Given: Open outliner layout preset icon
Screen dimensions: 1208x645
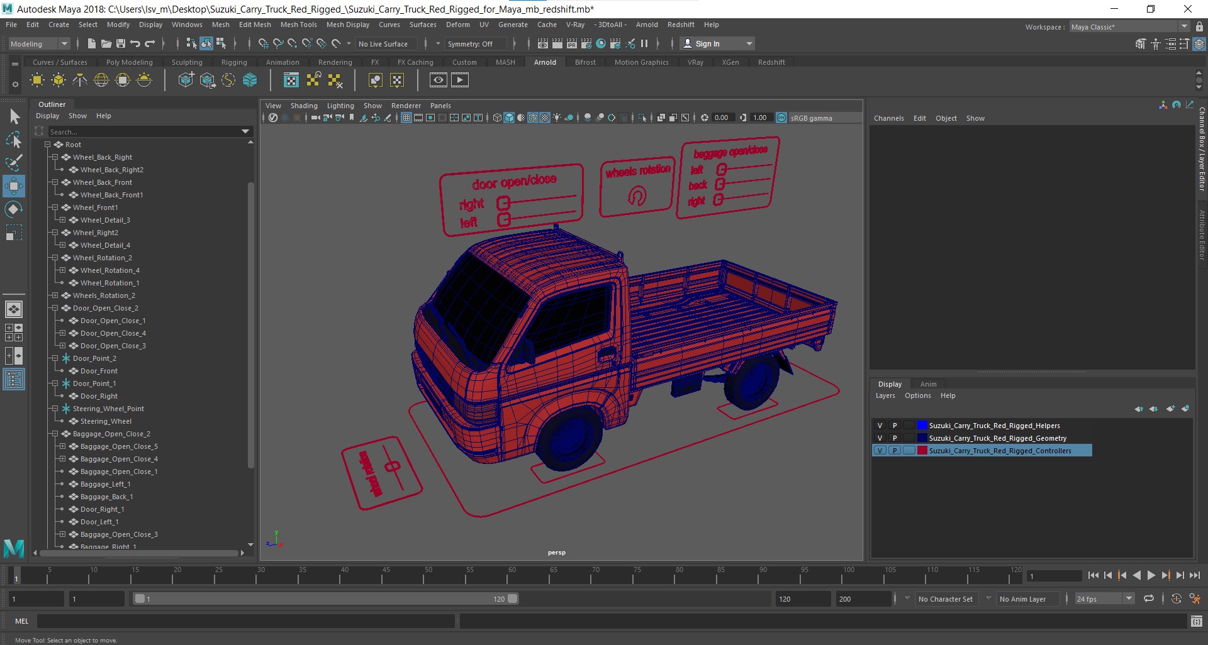Looking at the screenshot, I should pyautogui.click(x=14, y=379).
